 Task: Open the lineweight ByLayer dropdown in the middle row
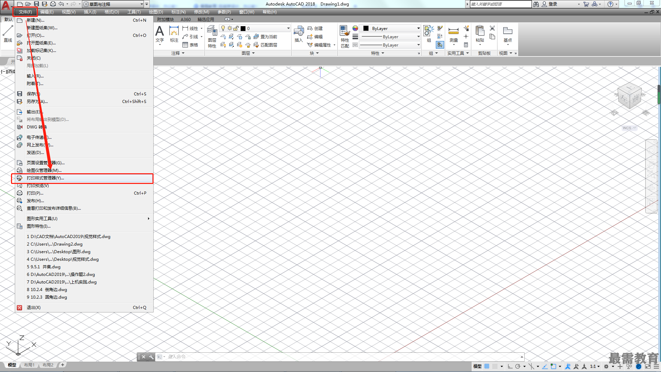390,37
